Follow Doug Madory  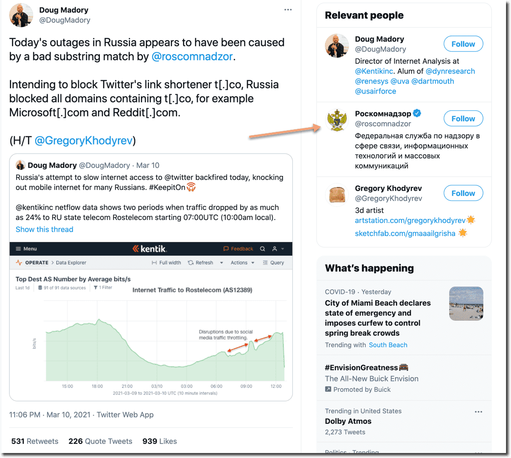tap(463, 44)
